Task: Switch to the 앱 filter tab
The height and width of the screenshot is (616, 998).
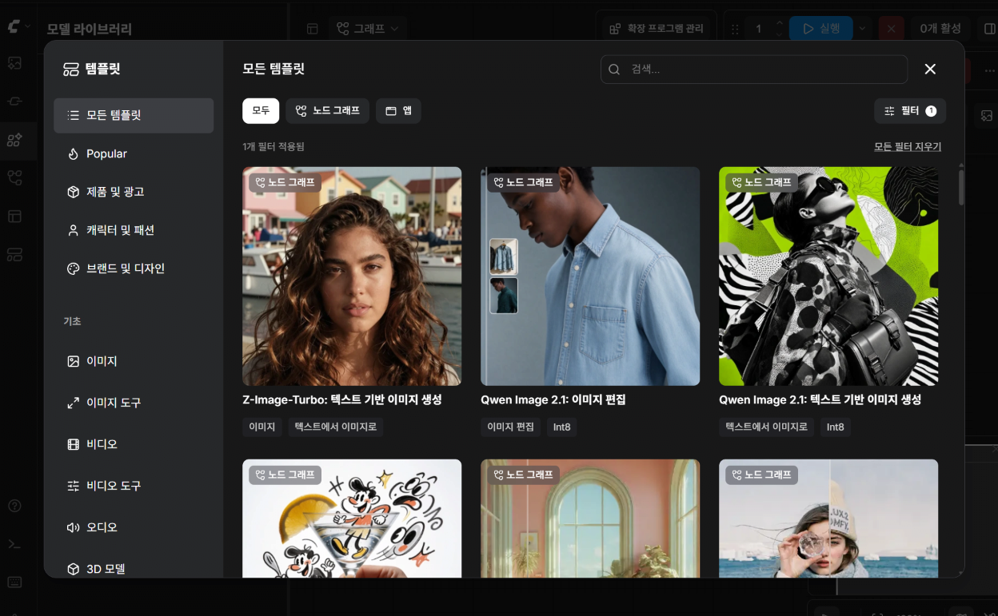Action: 398,111
